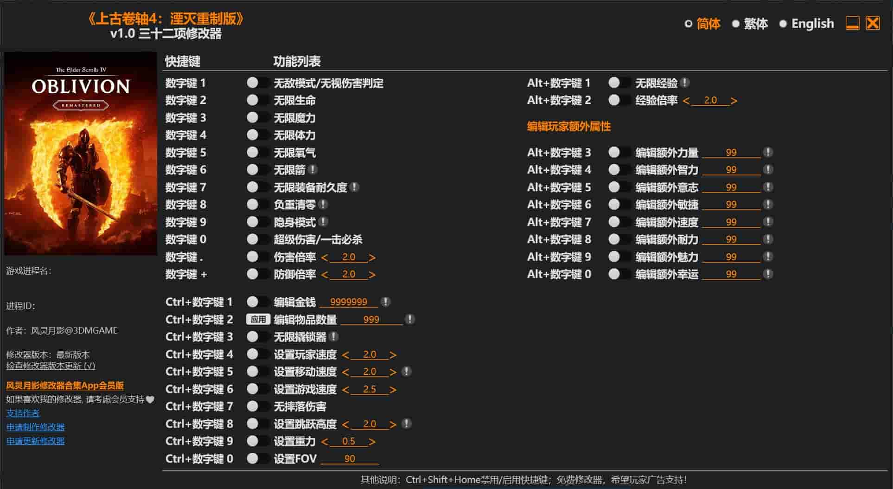
Task: Increase 伤害倍率 with the right arrow
Action: tap(372, 257)
